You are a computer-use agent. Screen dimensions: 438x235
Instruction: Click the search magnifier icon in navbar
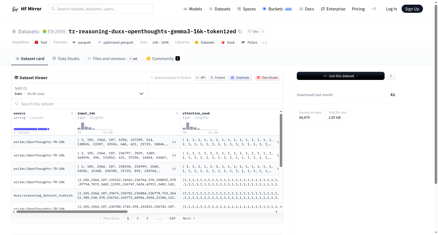pyautogui.click(x=53, y=9)
